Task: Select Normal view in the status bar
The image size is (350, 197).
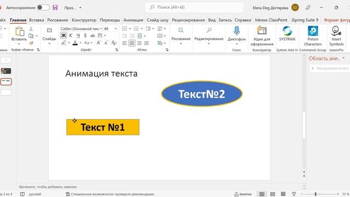Action: (262, 194)
